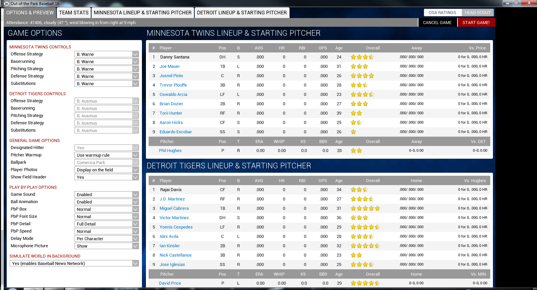This screenshot has width=537, height=290.
Task: Open Game Sound dropdown
Action: point(107,194)
